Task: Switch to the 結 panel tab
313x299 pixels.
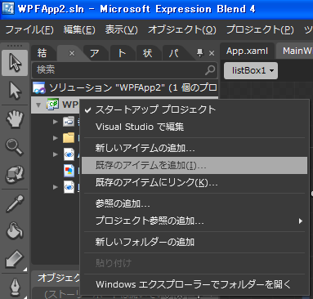Action: [42, 53]
